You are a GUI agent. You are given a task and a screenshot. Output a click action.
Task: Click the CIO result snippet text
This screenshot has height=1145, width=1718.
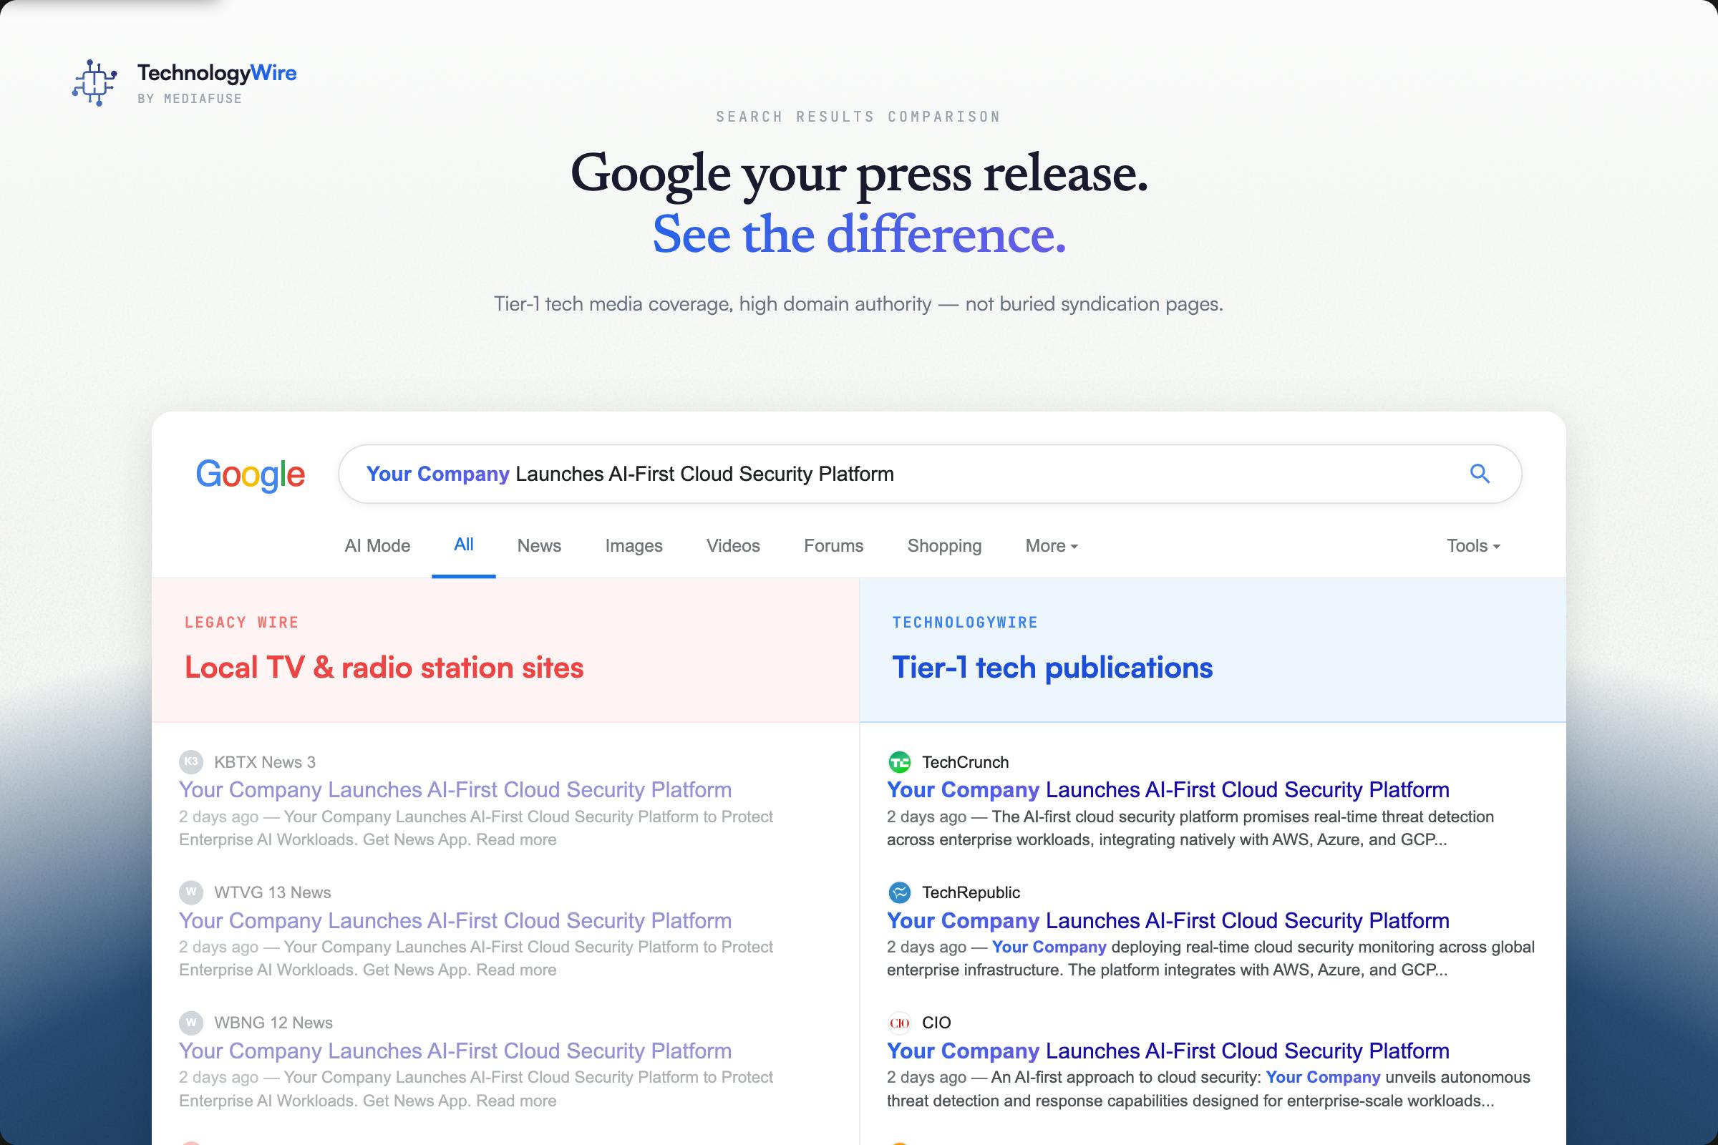(1208, 1088)
